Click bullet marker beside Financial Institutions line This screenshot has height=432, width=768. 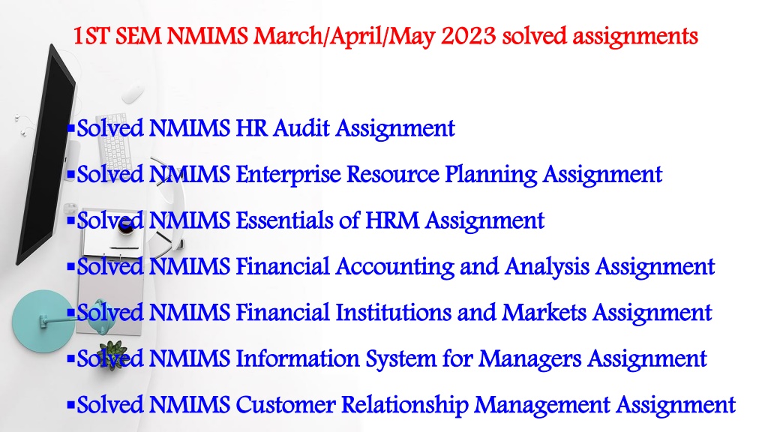pos(70,313)
